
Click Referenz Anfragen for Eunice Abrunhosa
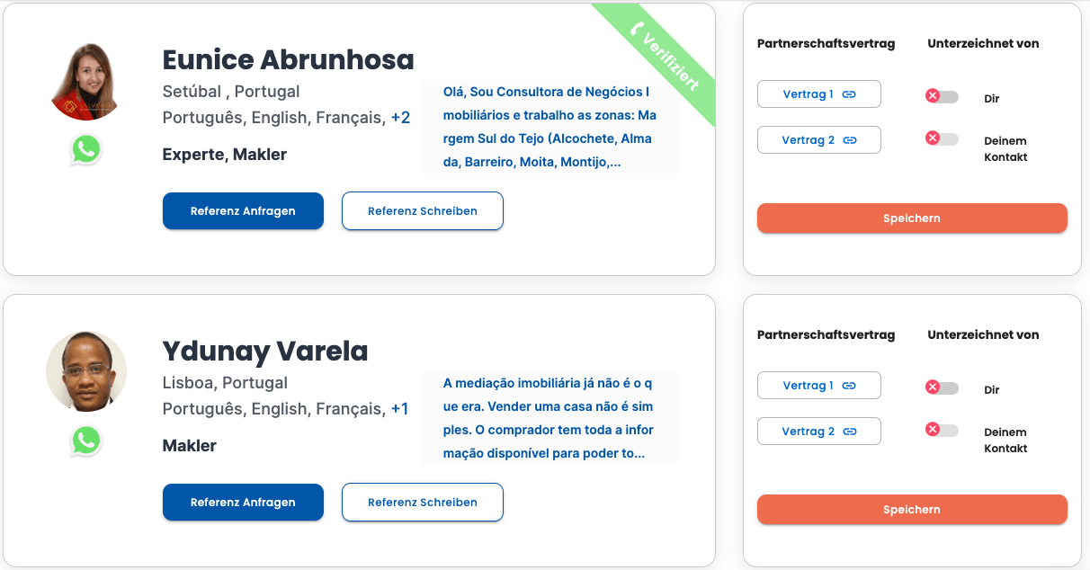[x=243, y=211]
